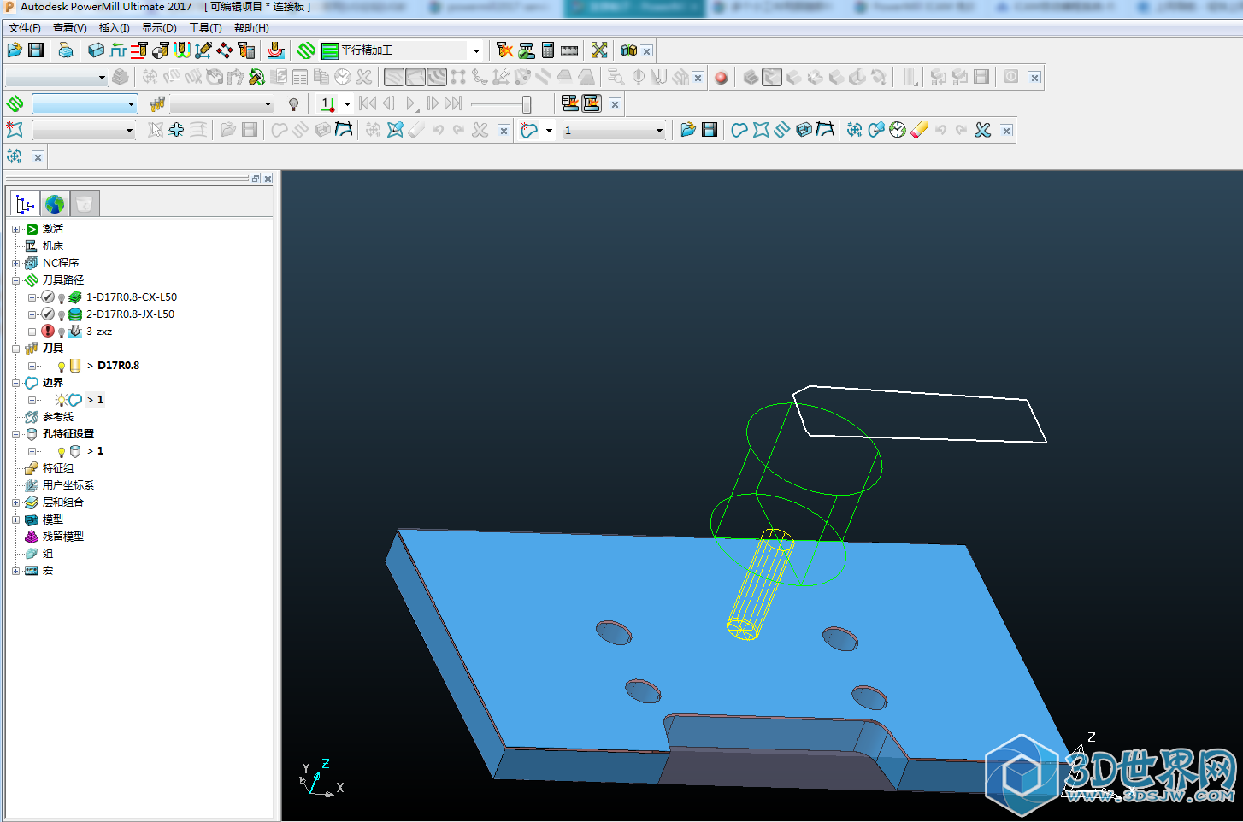
Task: Click the create pattern star icon
Action: pyautogui.click(x=15, y=130)
